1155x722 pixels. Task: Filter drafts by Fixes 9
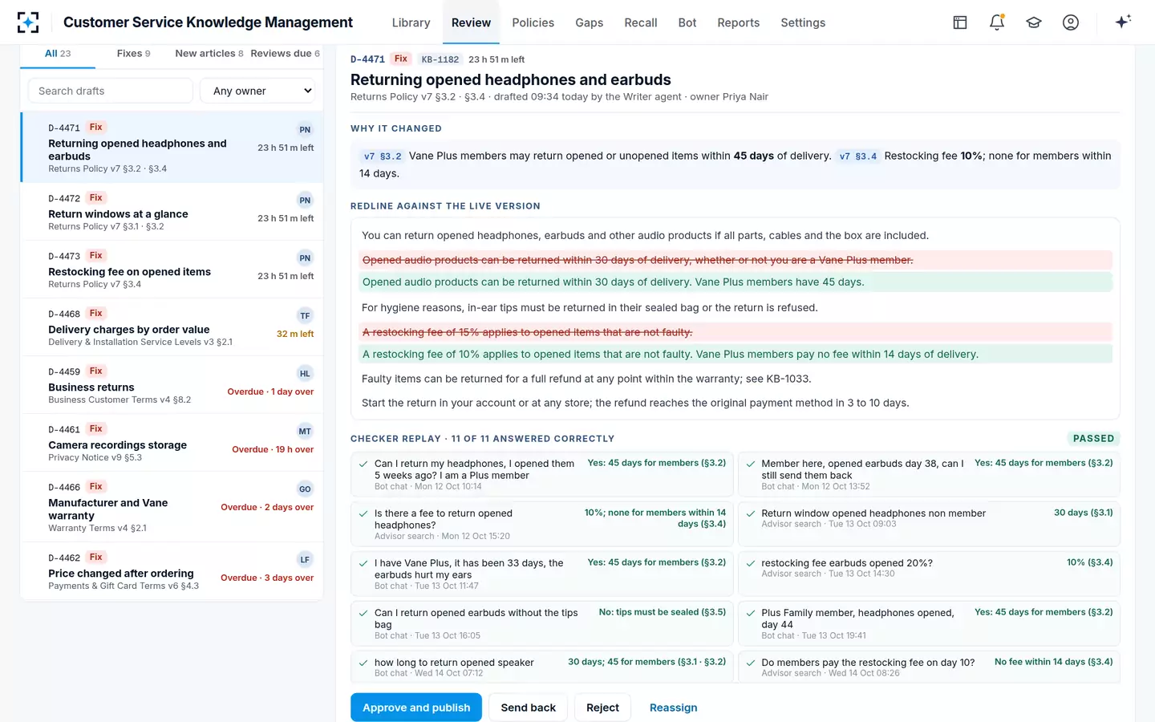133,54
